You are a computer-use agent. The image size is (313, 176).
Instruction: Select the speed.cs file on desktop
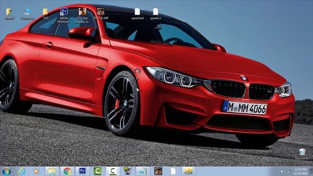pos(156,14)
